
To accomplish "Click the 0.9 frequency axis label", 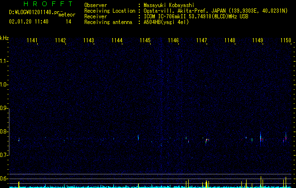I will pos(4,108).
